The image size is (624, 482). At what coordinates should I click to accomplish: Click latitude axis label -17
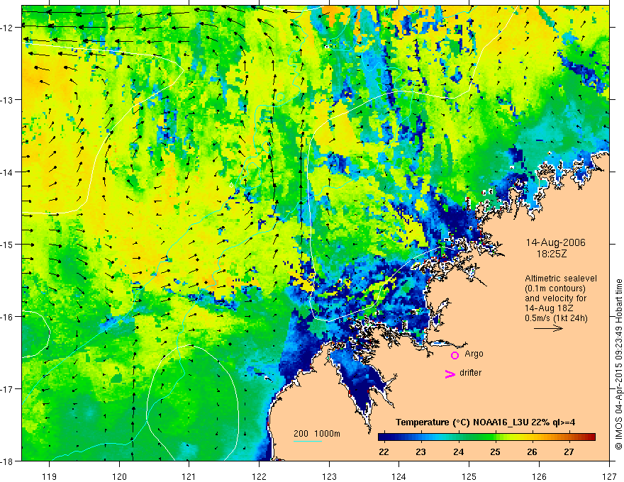[8, 389]
